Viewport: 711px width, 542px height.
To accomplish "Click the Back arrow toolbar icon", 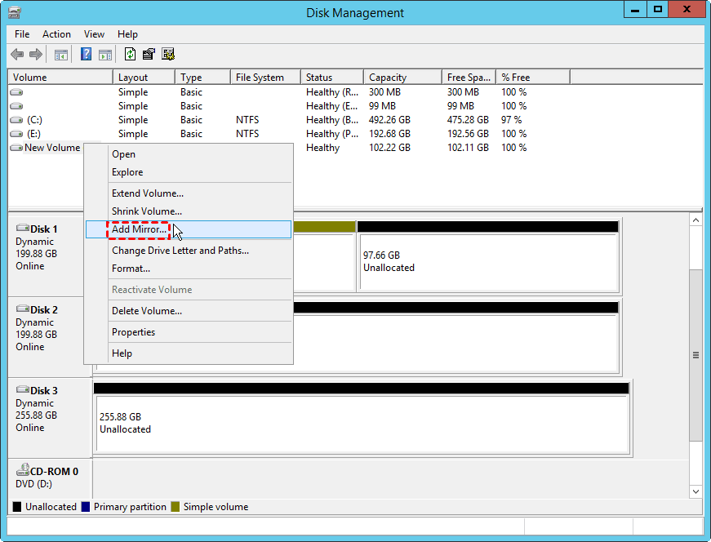I will (x=17, y=55).
